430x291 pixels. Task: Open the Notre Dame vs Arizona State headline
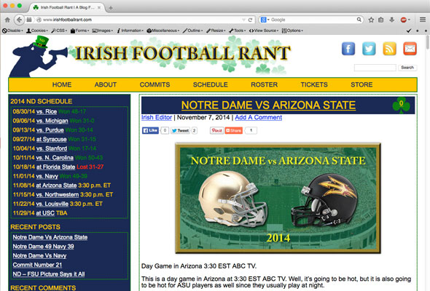click(268, 105)
